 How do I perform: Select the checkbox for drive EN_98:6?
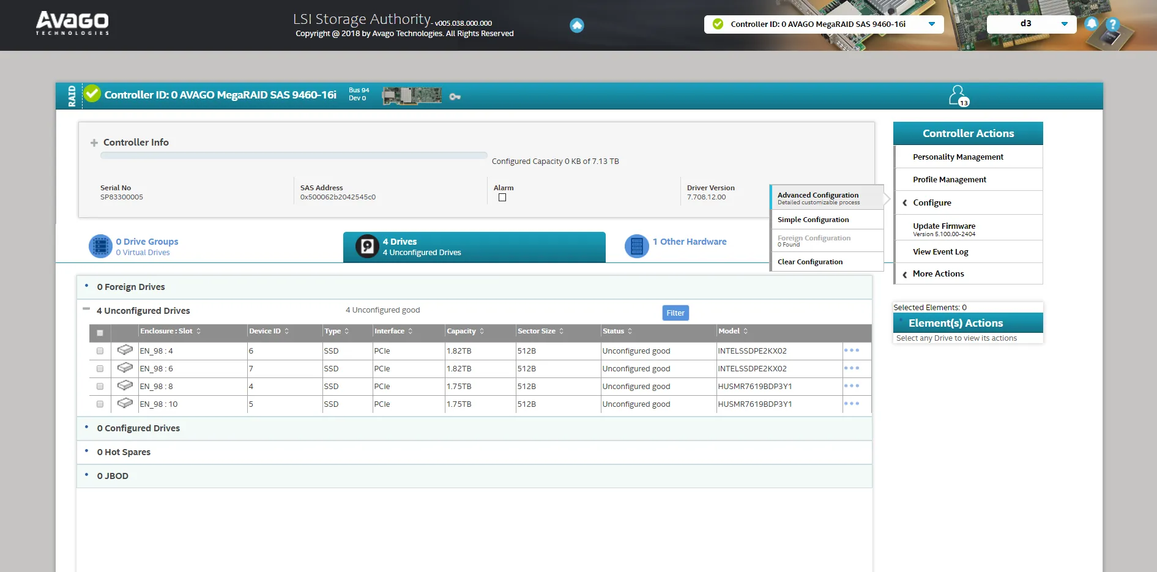tap(100, 368)
